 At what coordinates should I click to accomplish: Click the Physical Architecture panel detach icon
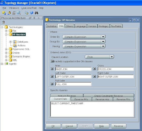pos(30,18)
